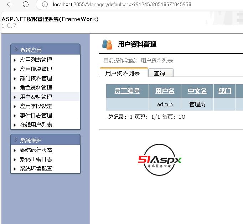The image size is (243, 224).
Task: Click arrow bullet beside 系统运行状态
Action: point(15,150)
